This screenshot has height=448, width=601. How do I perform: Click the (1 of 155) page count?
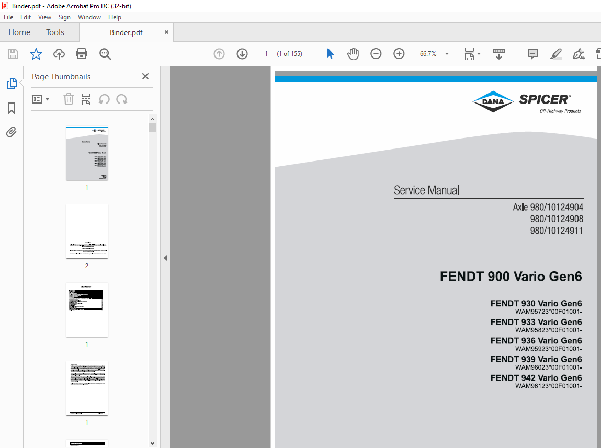click(289, 54)
